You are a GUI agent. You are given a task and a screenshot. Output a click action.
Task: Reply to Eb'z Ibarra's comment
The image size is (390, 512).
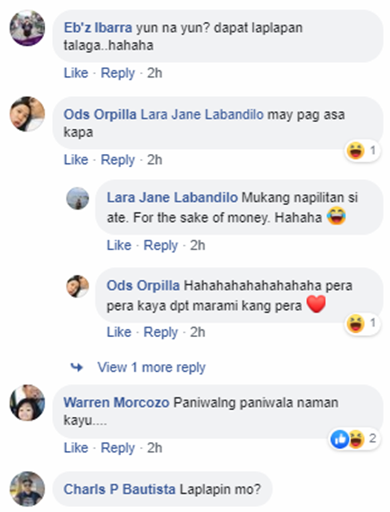click(x=118, y=73)
